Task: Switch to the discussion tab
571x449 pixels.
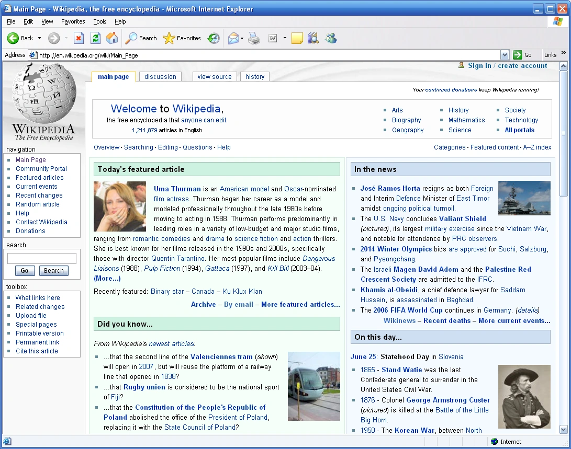Action: coord(160,77)
